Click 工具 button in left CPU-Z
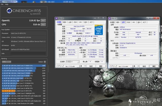 [80, 66]
